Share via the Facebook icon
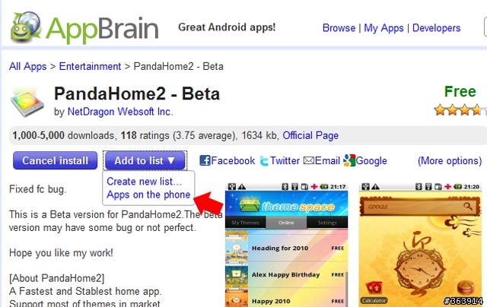The height and width of the screenshot is (307, 487). click(x=205, y=160)
